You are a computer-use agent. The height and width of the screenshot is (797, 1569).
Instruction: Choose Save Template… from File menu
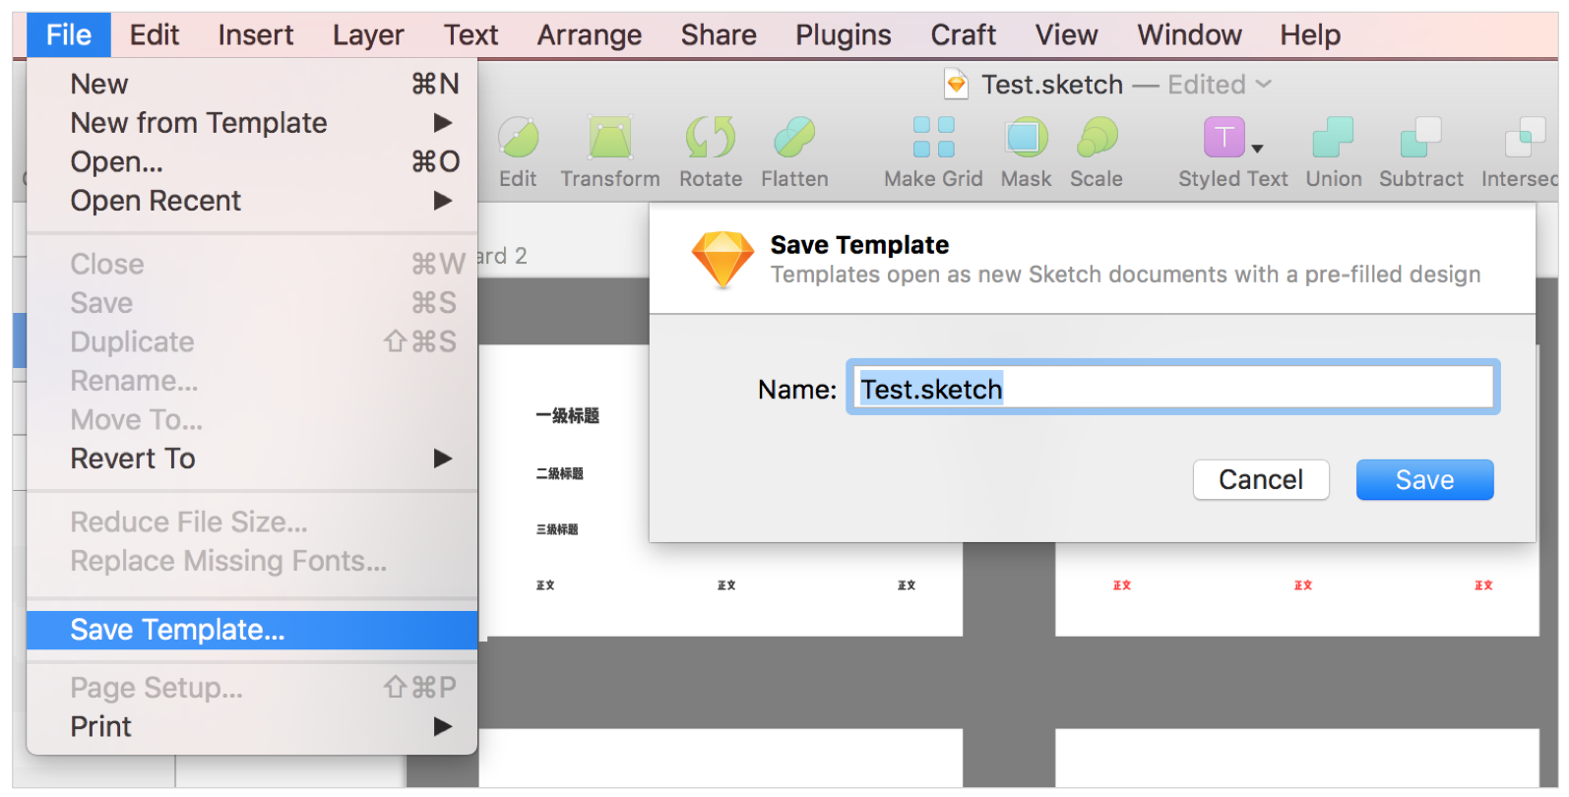[177, 630]
